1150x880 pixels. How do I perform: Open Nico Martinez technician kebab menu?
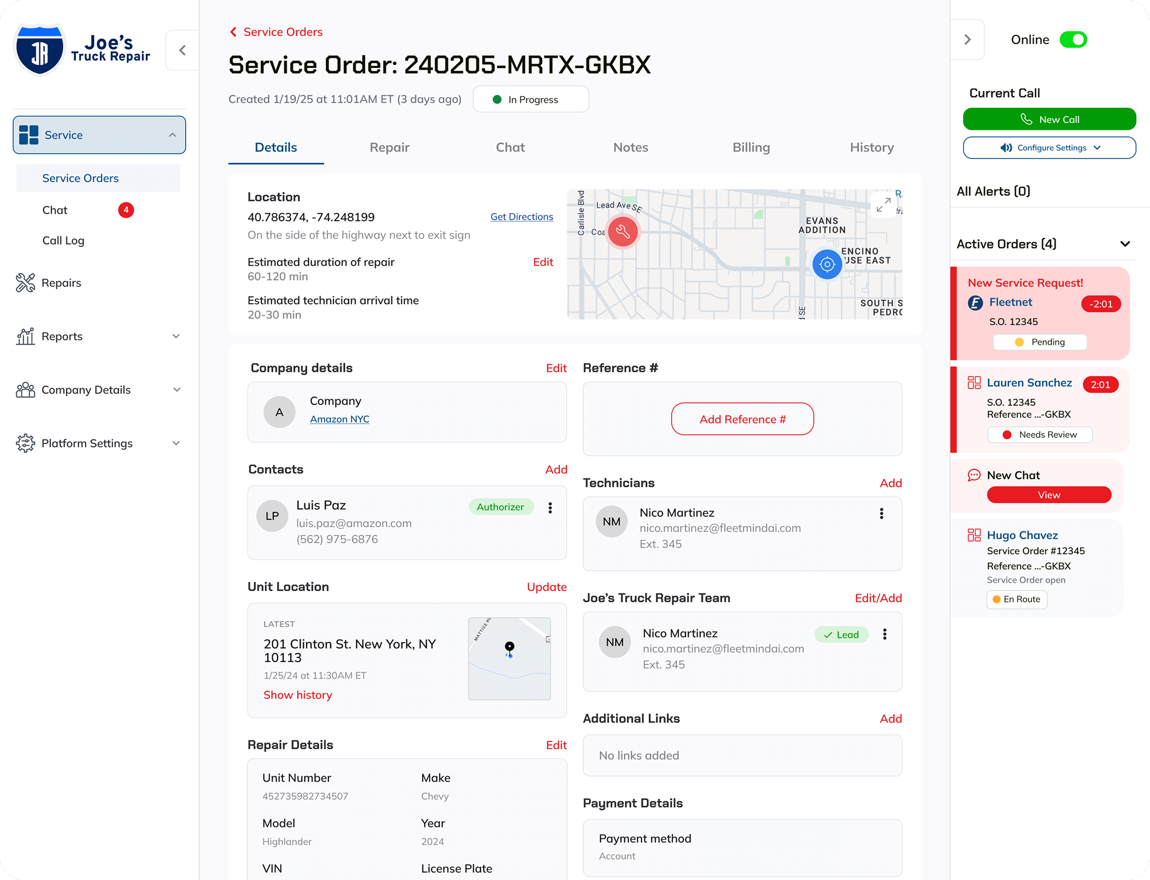pos(882,514)
